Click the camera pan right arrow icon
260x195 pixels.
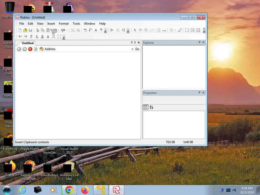point(26,37)
